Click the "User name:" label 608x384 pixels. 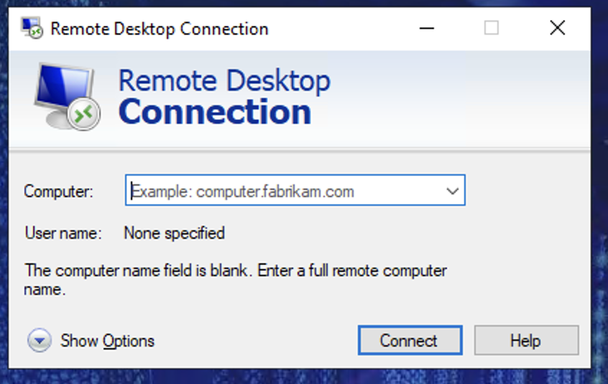(x=63, y=233)
